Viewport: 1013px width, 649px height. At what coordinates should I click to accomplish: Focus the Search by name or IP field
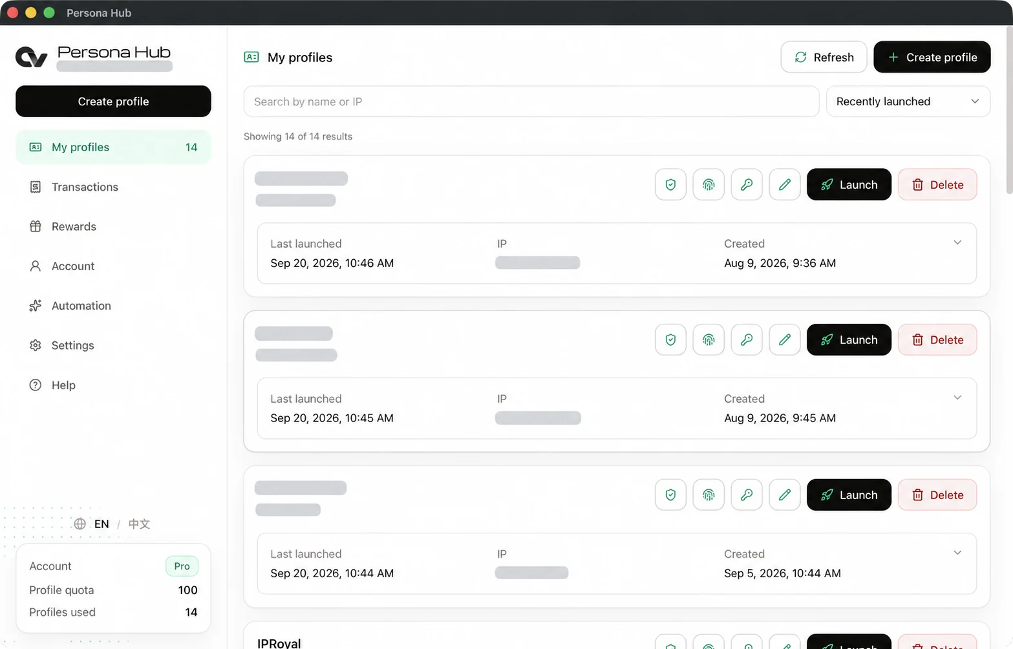tap(531, 101)
